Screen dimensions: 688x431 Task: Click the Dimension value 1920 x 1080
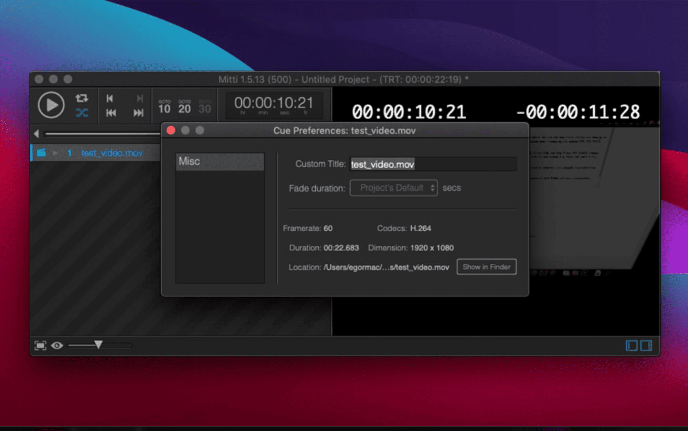(x=432, y=248)
